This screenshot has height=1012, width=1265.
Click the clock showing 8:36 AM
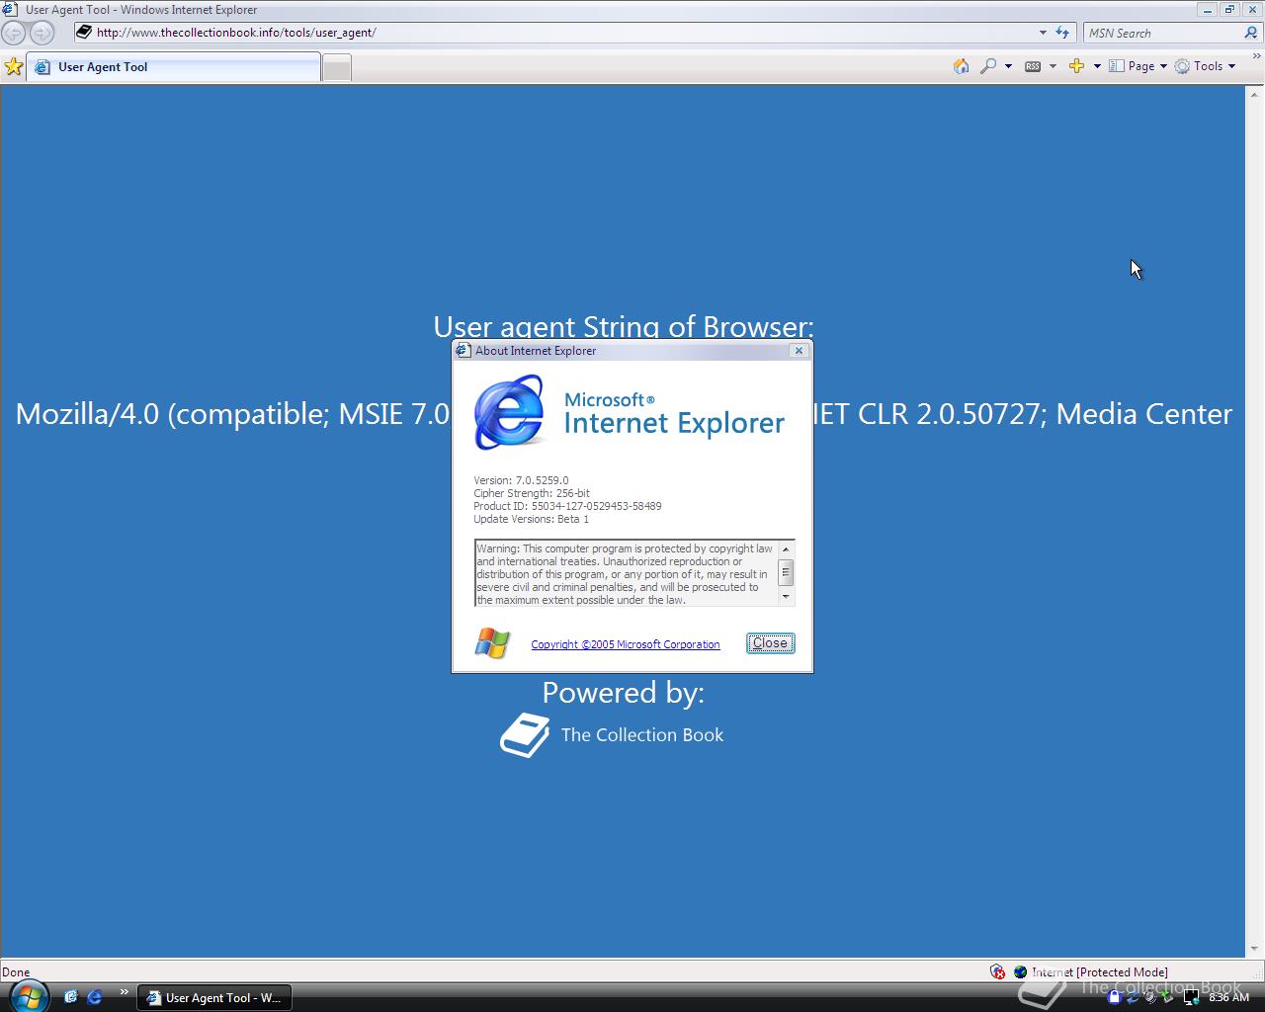1229,997
